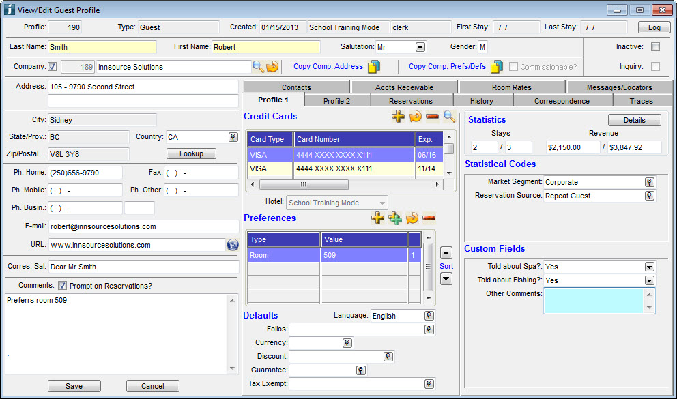Click the yellow plus icon in Preferences
The width and height of the screenshot is (677, 399).
click(x=378, y=218)
